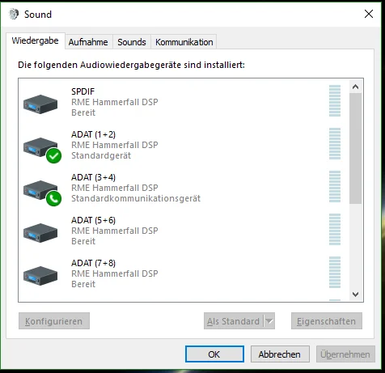
Task: Click the ADAT (1+2) device icon
Action: [40, 147]
